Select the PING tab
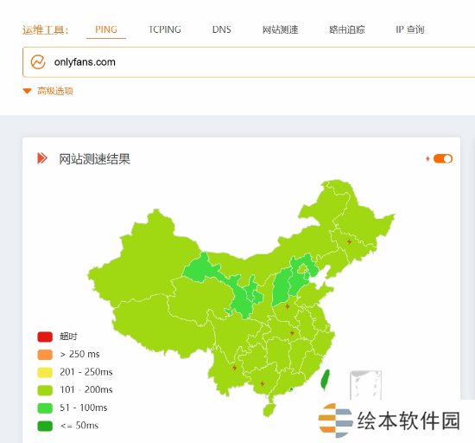The image size is (475, 443). (x=106, y=29)
